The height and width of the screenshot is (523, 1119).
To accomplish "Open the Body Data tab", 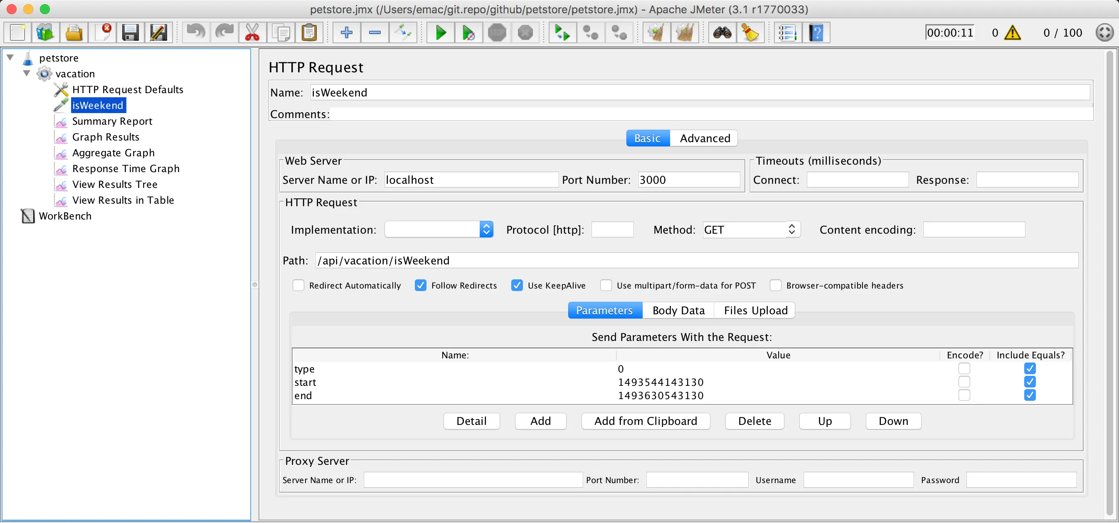I will 678,310.
